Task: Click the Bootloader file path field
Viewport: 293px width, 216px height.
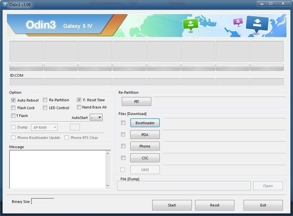Action: pos(225,123)
